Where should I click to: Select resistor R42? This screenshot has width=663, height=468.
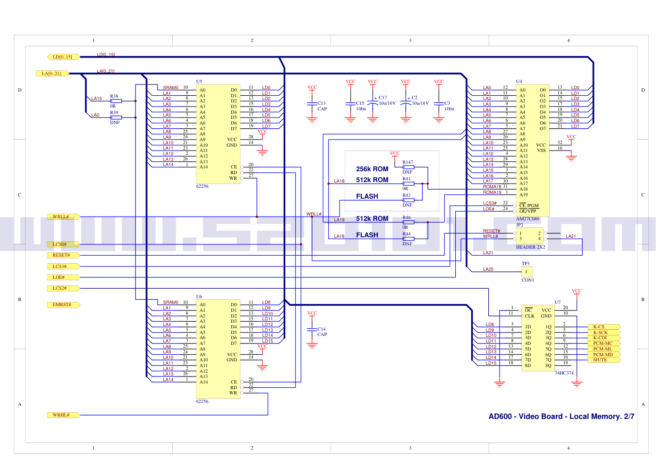tap(408, 200)
